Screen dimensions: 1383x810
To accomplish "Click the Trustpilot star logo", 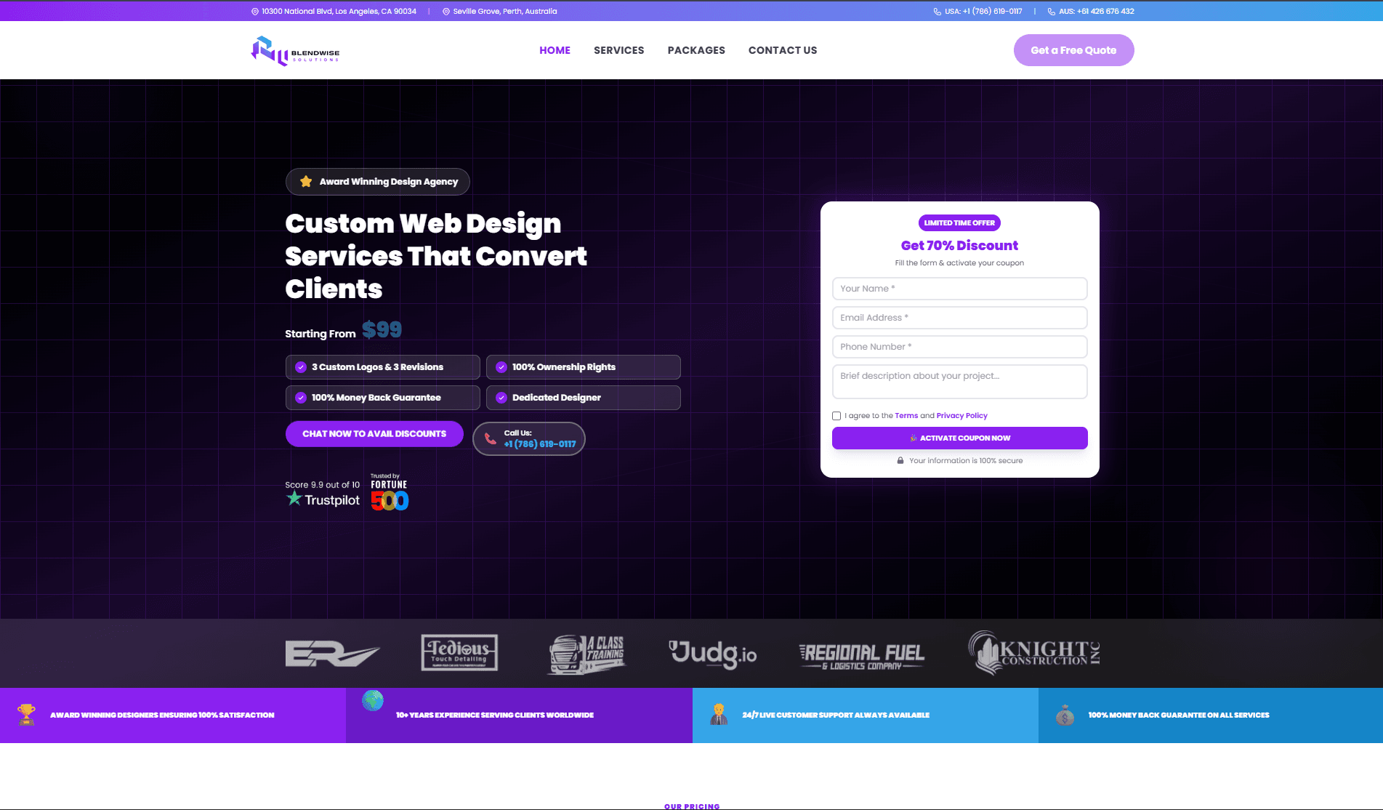I will click(294, 498).
